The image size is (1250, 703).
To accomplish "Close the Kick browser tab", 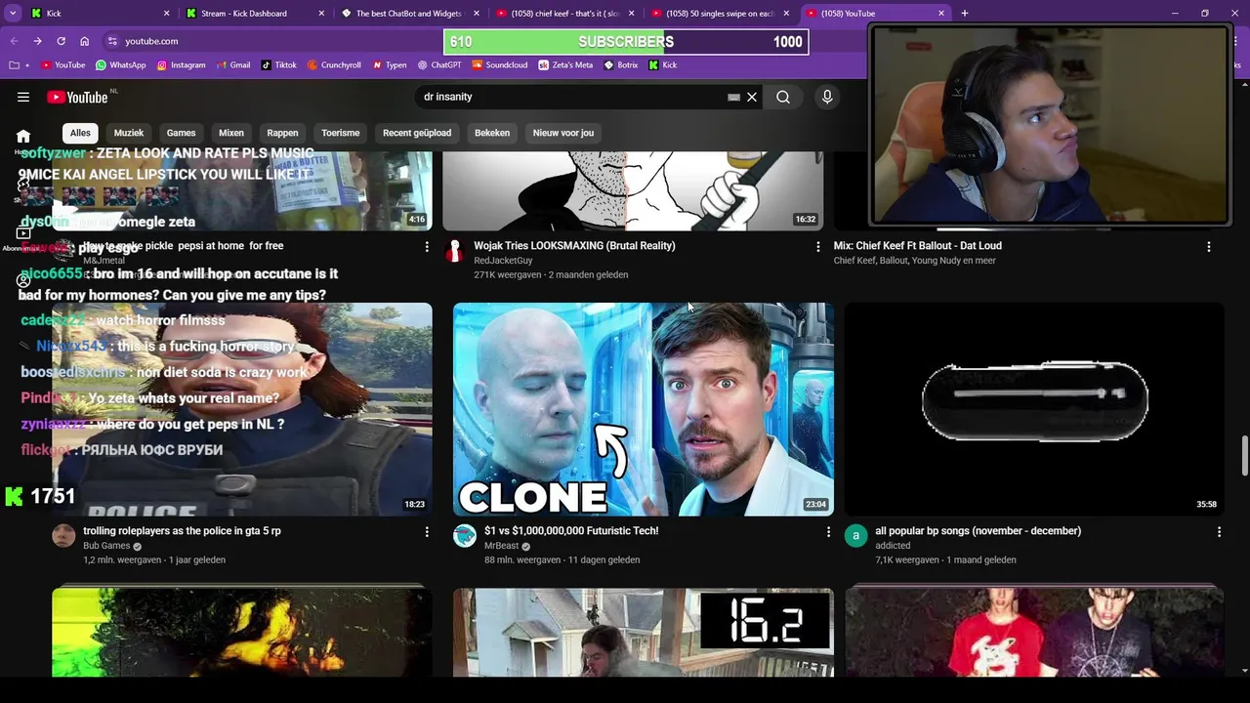I will click(x=166, y=13).
